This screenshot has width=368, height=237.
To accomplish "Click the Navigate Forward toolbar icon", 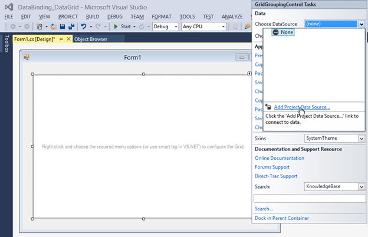I will coord(27,27).
